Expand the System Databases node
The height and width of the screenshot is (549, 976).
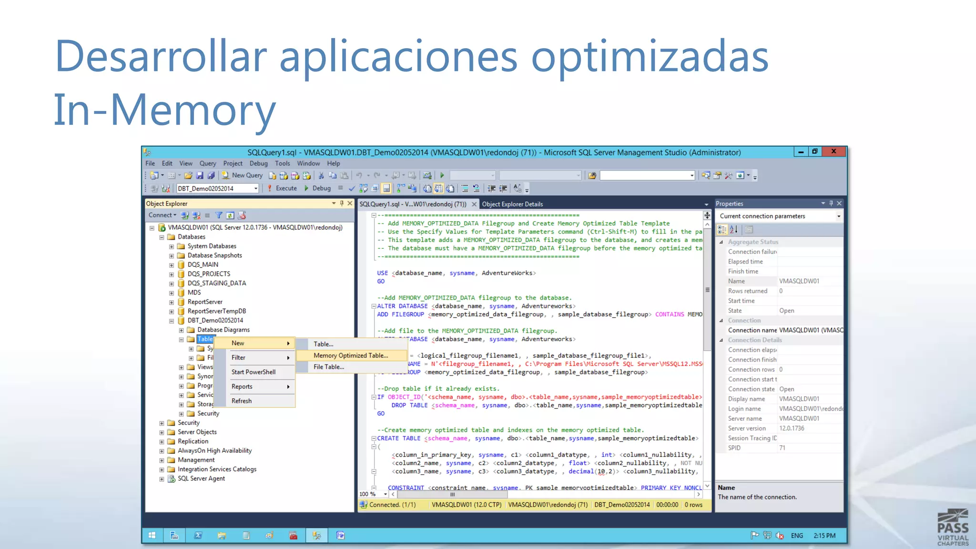pos(172,246)
